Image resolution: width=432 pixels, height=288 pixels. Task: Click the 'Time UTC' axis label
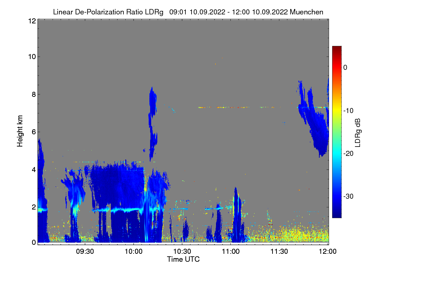tap(183, 259)
